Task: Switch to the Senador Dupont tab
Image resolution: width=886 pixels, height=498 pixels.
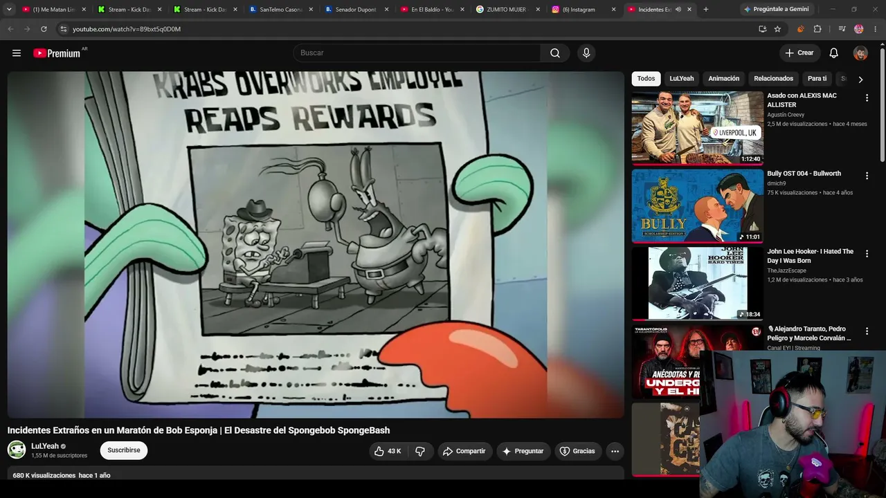Action: point(356,10)
